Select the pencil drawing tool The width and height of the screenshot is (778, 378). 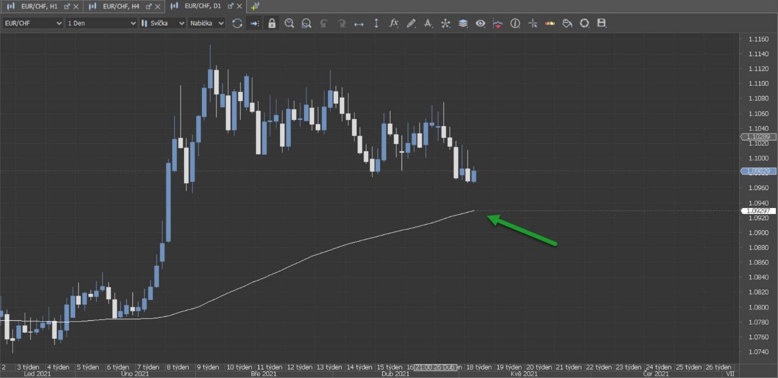click(x=411, y=23)
